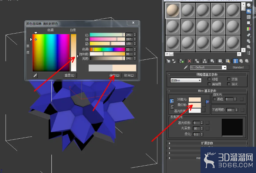Click the Video Color Check icon
Screen dimensions: 256x173
[x=249, y=29]
